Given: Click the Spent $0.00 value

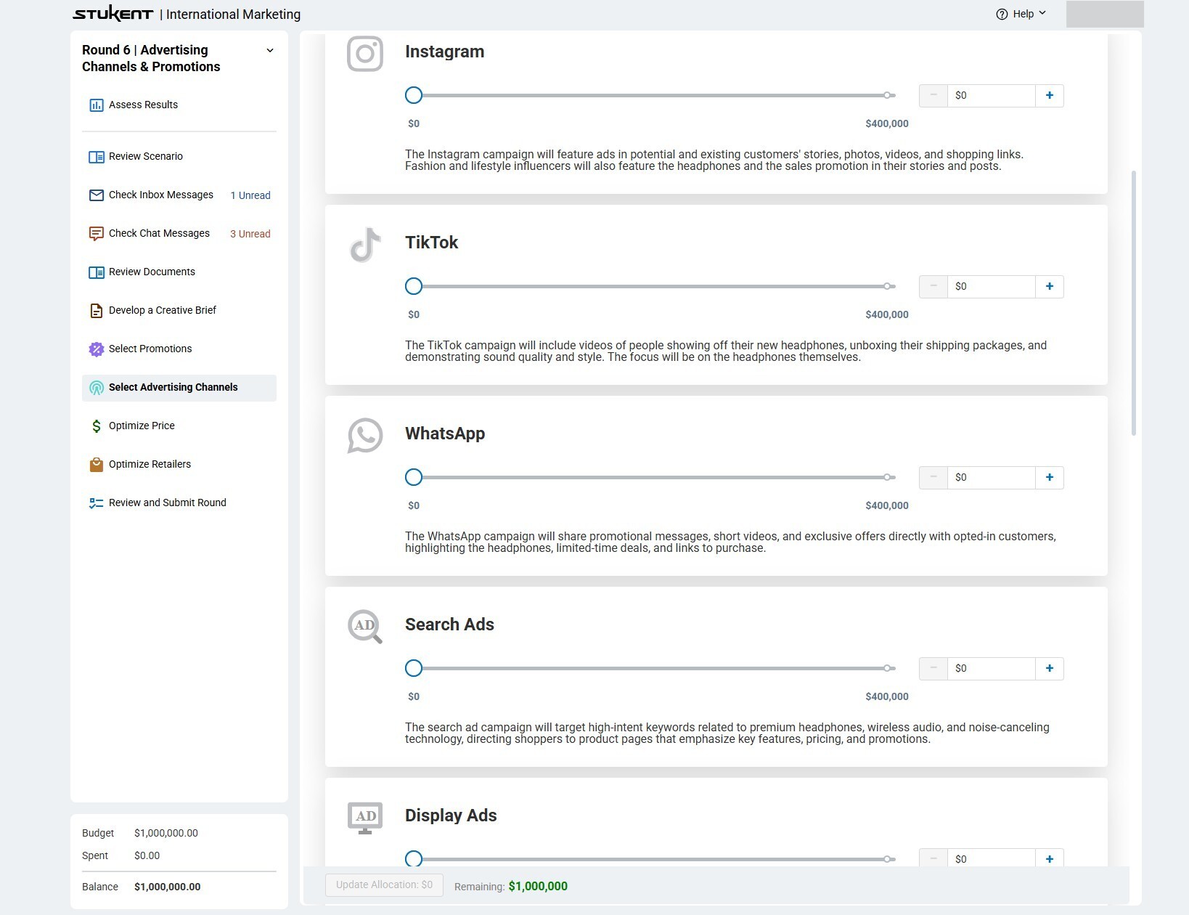Looking at the screenshot, I should click(147, 856).
